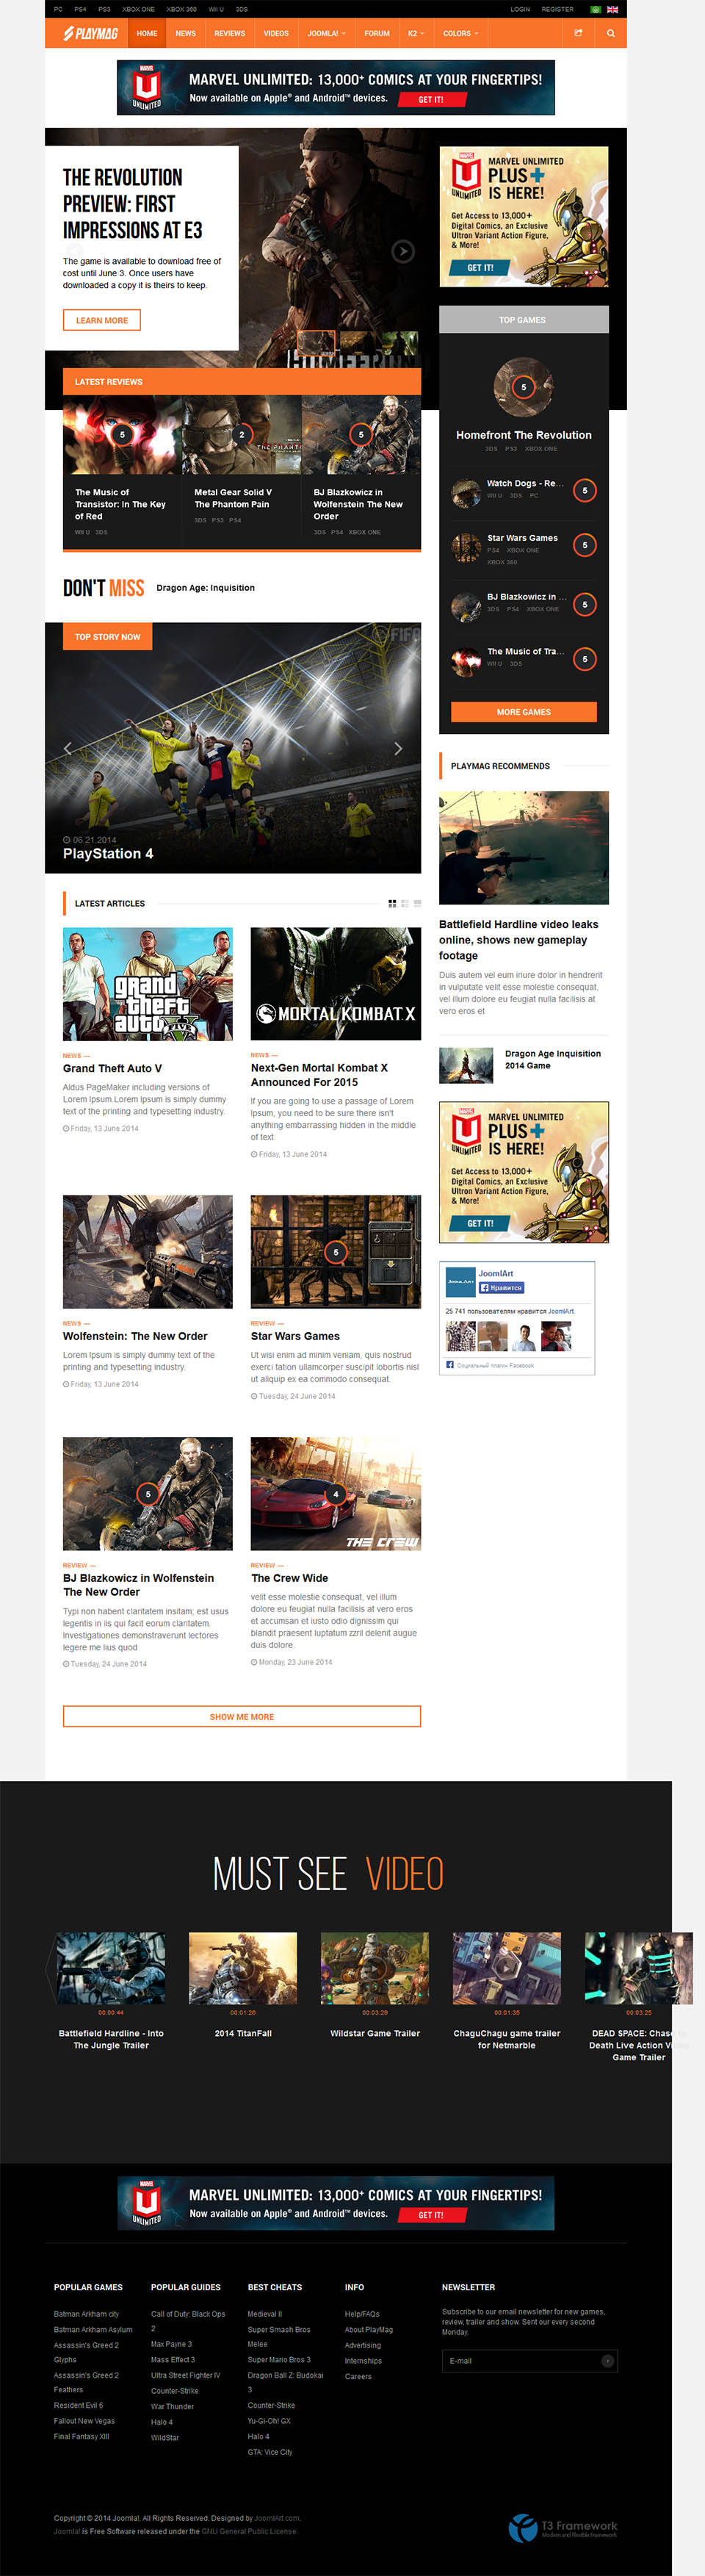Click the PlayMag logo
Viewport: 705px width, 2576px height.
click(91, 33)
